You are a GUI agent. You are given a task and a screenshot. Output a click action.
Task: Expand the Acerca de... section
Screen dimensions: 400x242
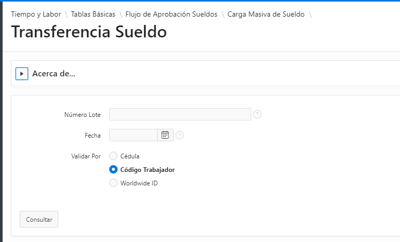click(22, 74)
